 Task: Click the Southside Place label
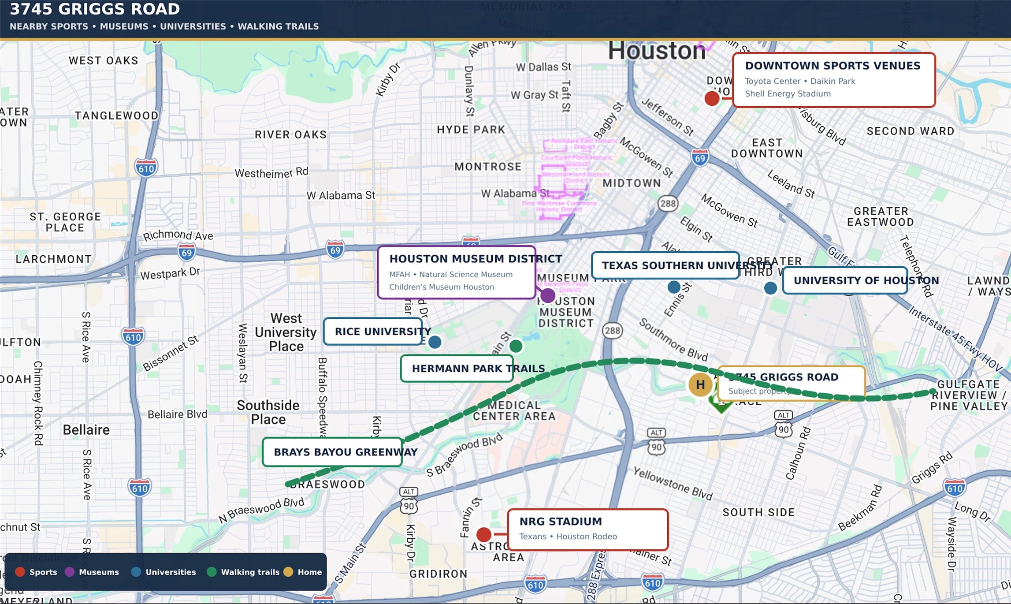click(x=268, y=412)
